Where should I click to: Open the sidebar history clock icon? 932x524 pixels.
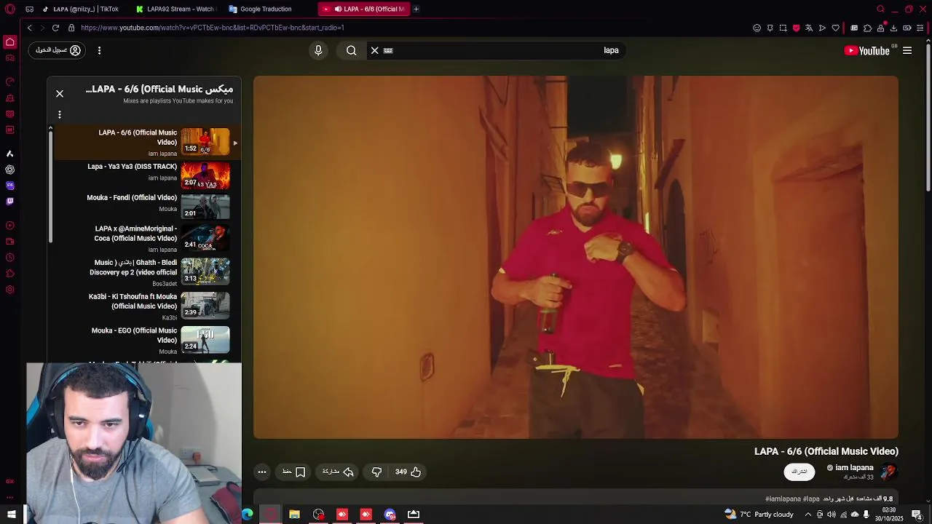[x=9, y=258]
